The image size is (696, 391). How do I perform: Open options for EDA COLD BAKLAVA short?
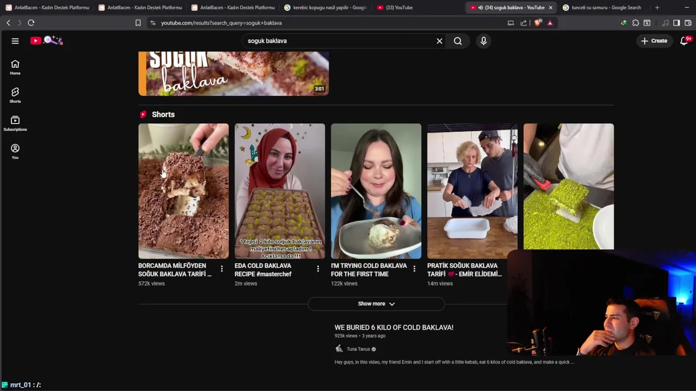pos(318,269)
